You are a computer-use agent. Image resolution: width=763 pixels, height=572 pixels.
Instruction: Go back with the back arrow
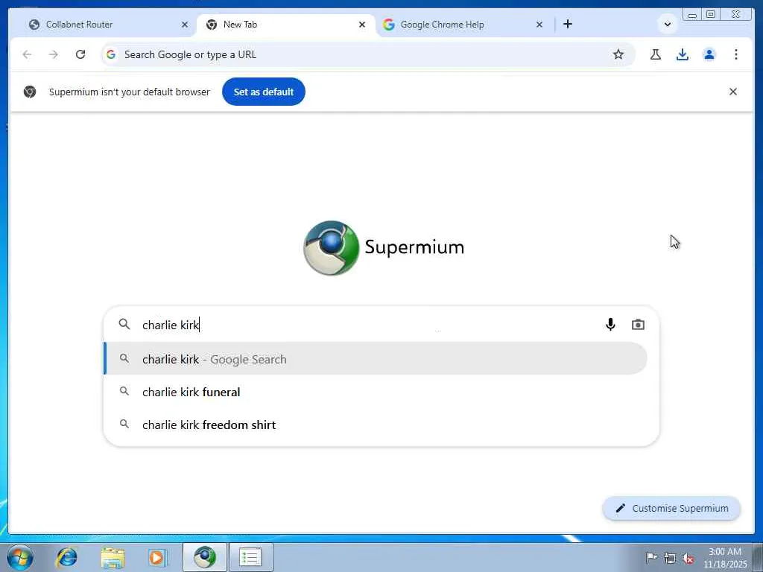[x=28, y=54]
